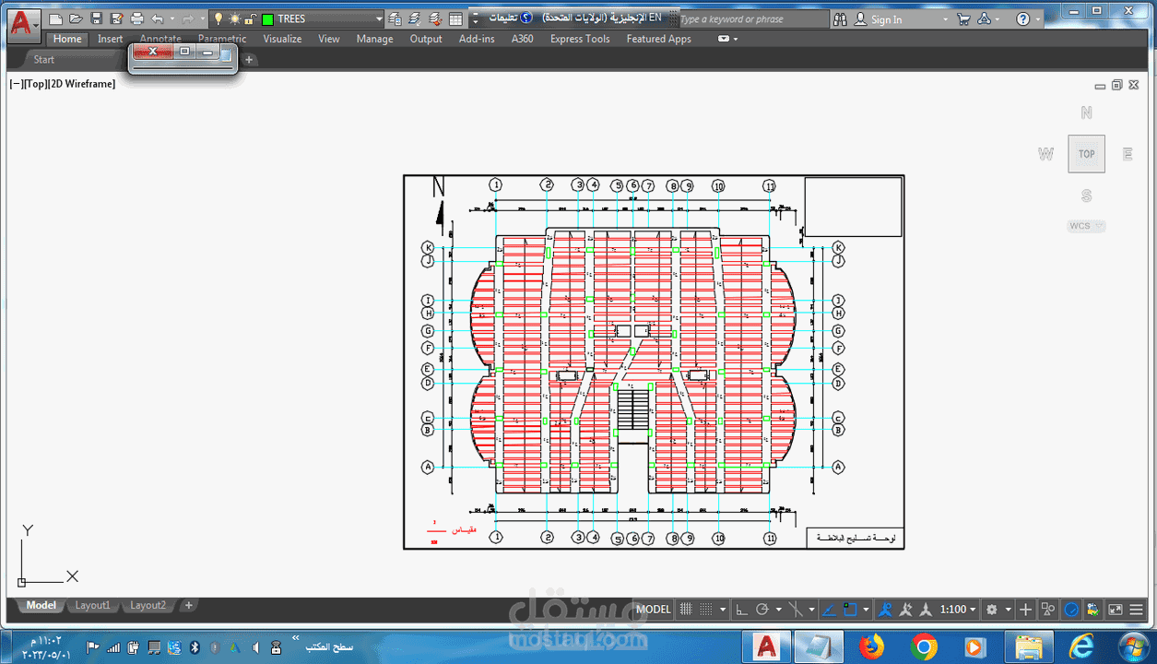Click the TOP face of the ViewCube

click(1087, 154)
